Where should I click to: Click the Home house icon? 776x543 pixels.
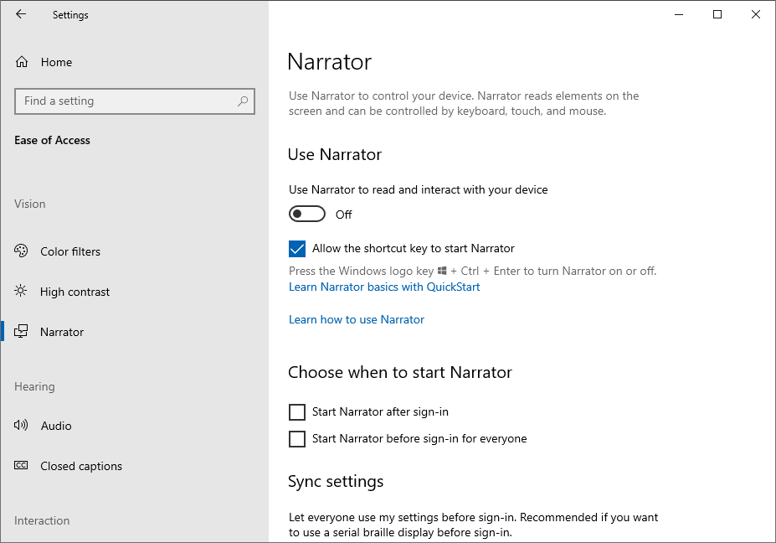(x=22, y=62)
